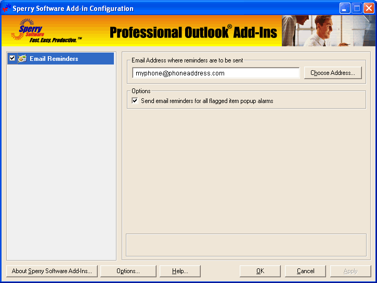
Task: Open the Options... button at bottom
Action: (x=128, y=271)
